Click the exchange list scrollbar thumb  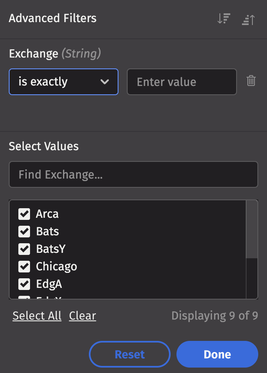(252, 229)
